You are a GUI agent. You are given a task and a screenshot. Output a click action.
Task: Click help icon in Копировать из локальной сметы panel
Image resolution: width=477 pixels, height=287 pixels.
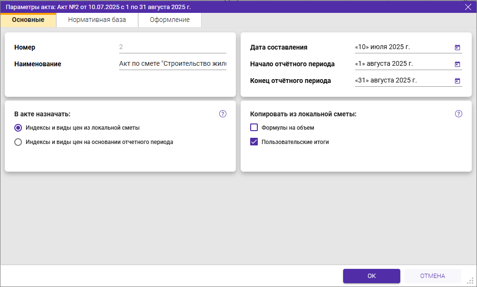(458, 114)
